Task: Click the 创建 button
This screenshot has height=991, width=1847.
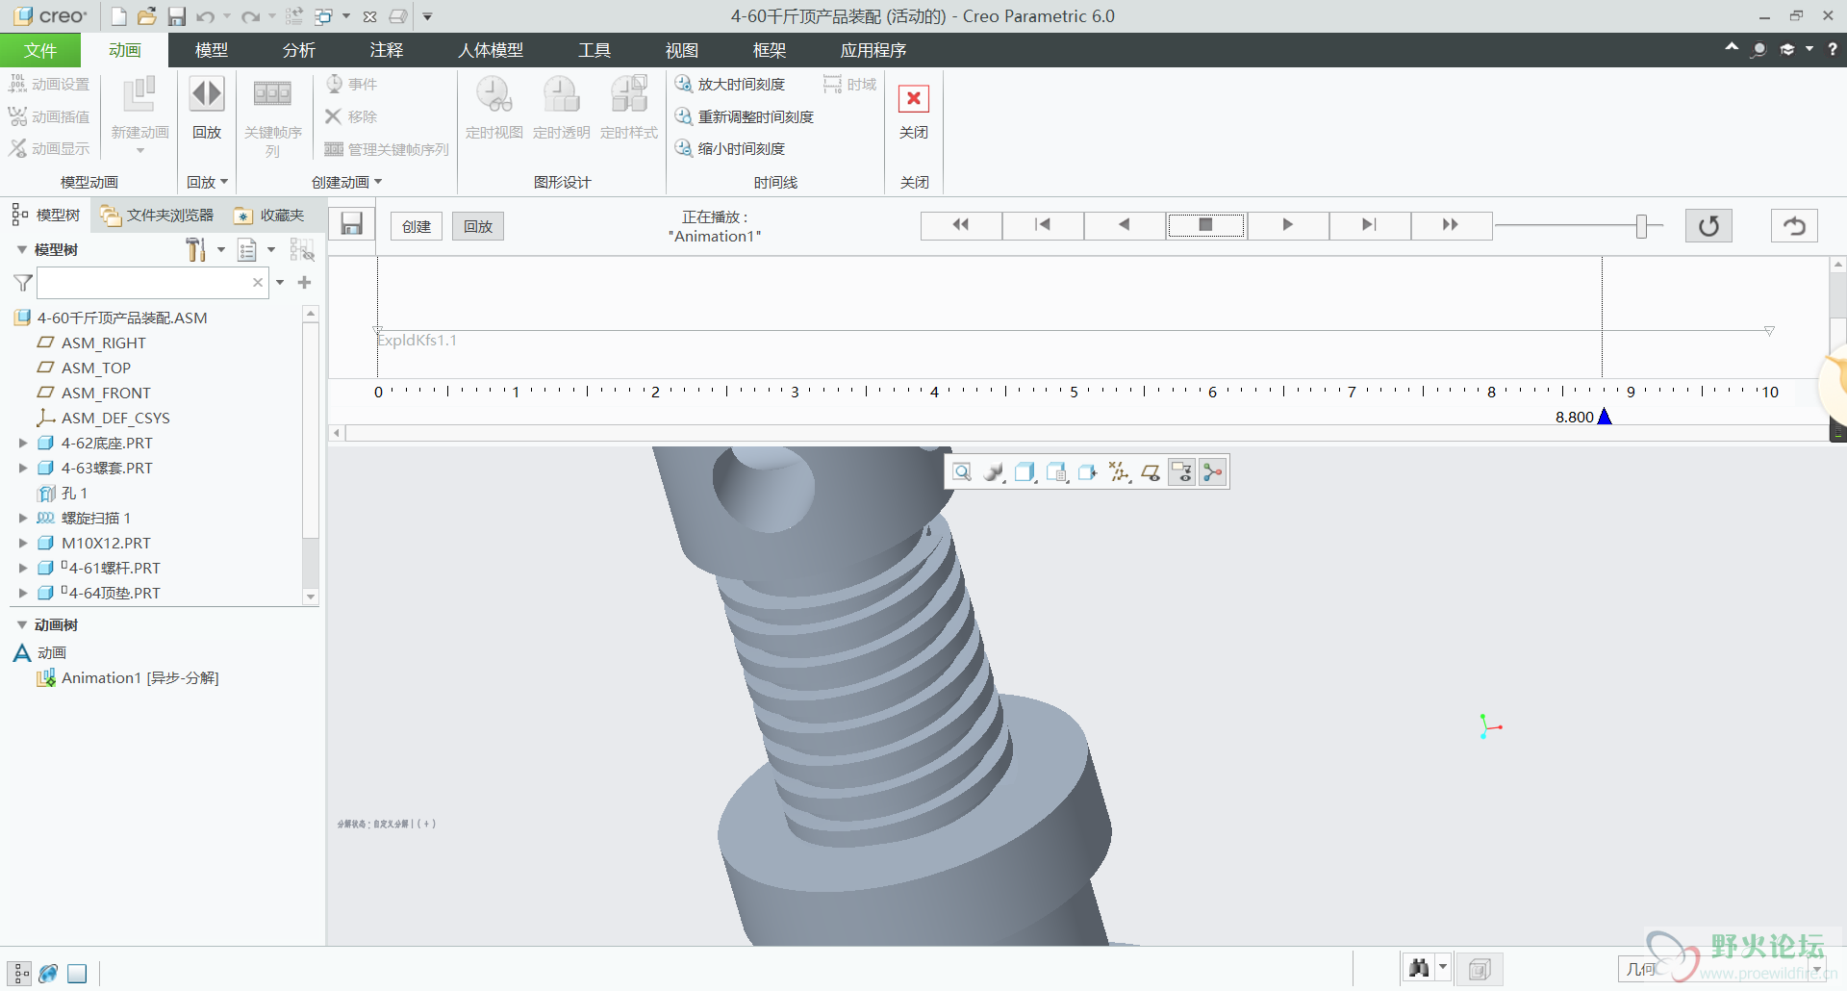Action: 417,226
